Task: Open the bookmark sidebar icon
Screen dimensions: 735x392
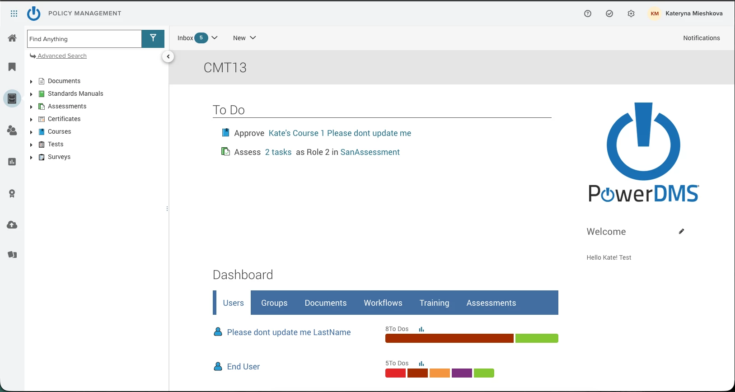Action: tap(12, 67)
